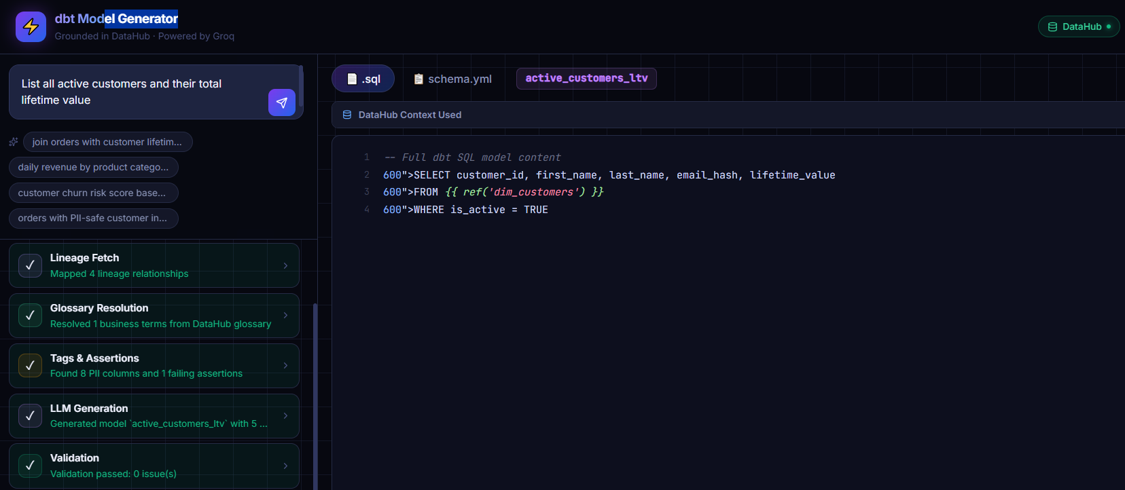Viewport: 1125px width, 490px height.
Task: Click the Glossary Resolution checkmark icon
Action: [x=30, y=316]
